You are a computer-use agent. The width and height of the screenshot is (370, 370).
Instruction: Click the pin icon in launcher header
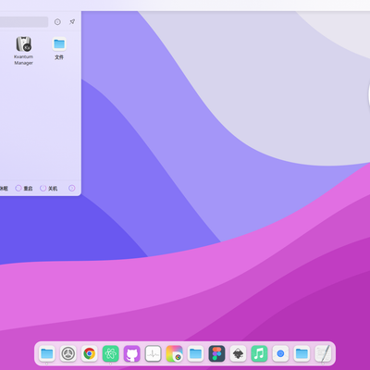(x=72, y=21)
